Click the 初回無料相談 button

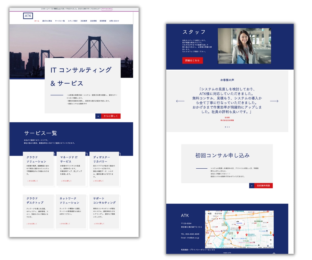[x=263, y=186]
